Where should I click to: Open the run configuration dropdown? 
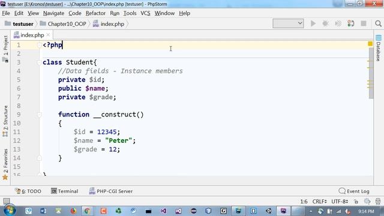pyautogui.click(x=288, y=23)
